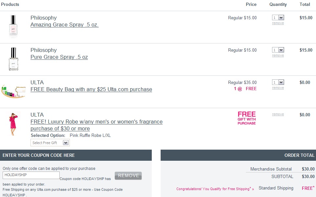Open quantity dropdown for Amazing Grace Spray

tap(278, 18)
